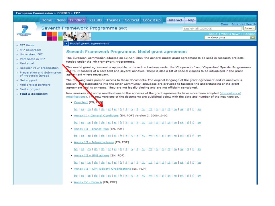Open FP7 Home in the sidebar
Viewport: 275px width, 206px height.
27,45
